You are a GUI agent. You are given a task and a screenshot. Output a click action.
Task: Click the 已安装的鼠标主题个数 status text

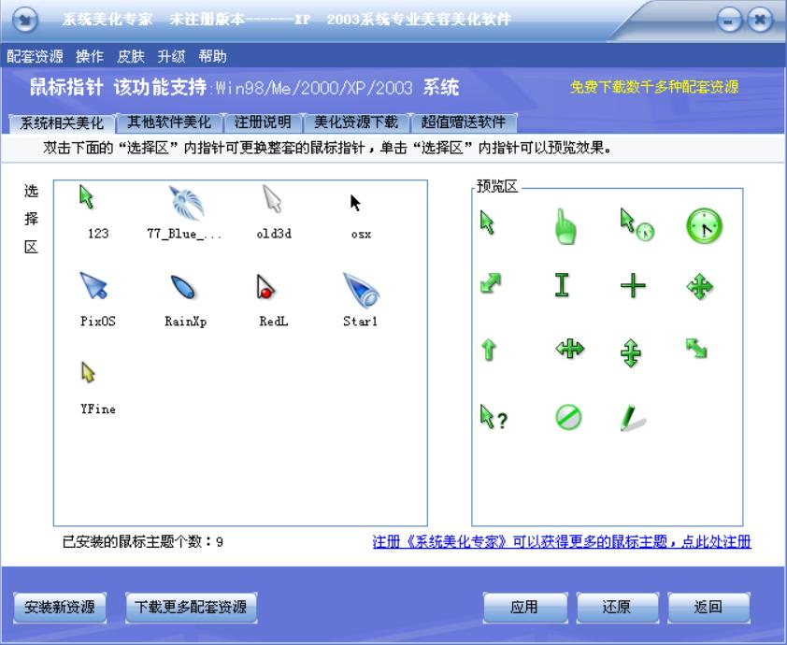point(143,541)
